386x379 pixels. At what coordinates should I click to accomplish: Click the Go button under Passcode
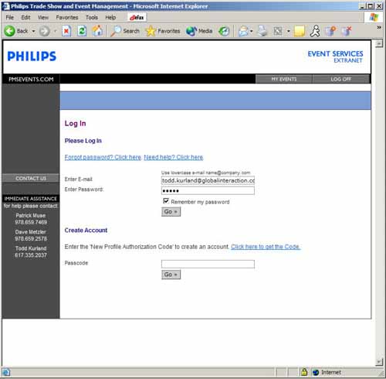171,275
